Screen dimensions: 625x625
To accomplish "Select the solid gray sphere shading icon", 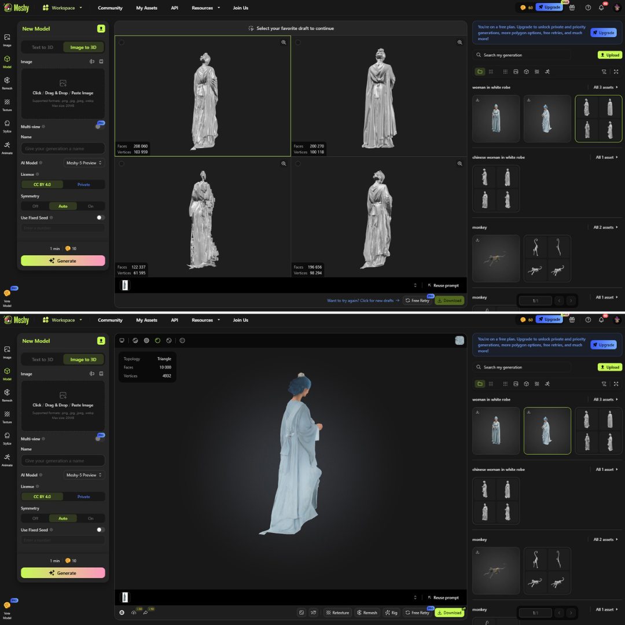I will (x=146, y=340).
